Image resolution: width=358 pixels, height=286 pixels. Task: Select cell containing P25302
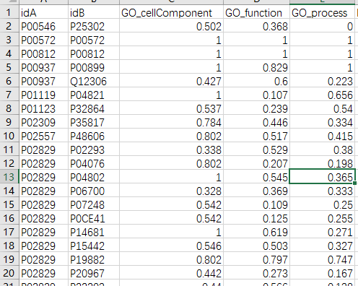click(94, 26)
